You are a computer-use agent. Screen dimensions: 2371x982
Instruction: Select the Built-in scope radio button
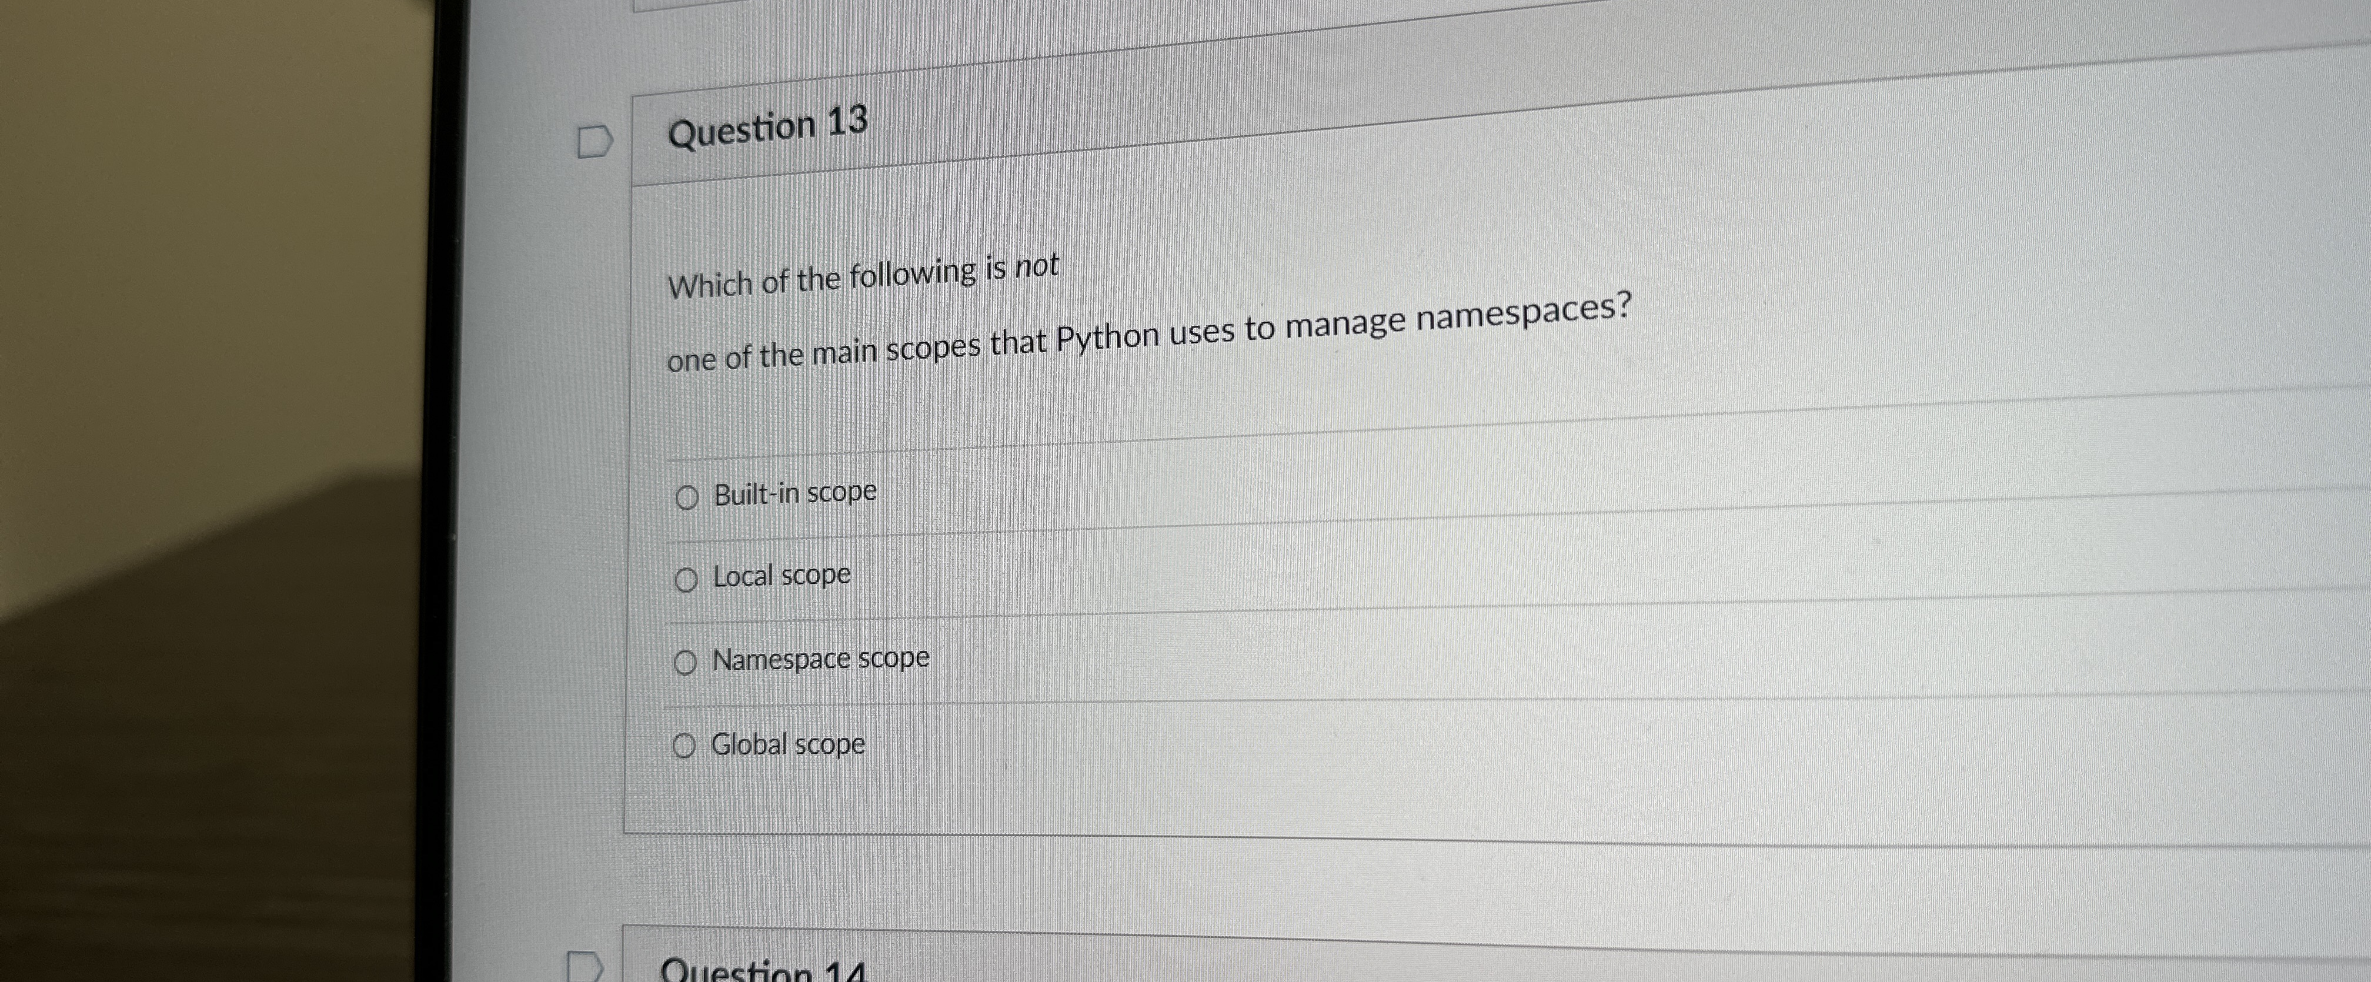coord(687,498)
